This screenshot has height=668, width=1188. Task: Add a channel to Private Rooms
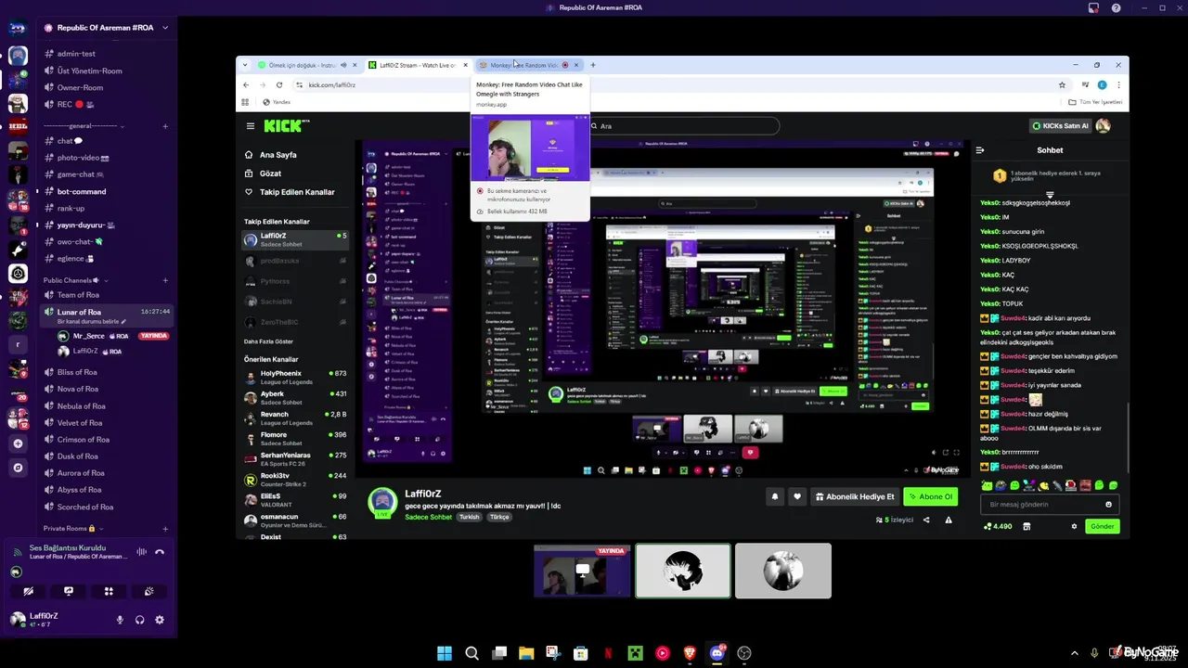click(165, 529)
